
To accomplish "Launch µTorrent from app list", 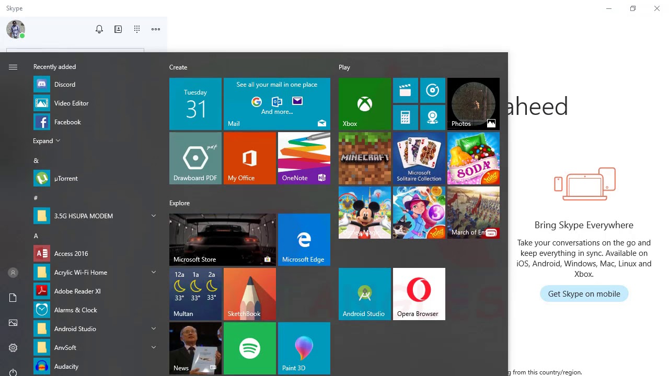I will [94, 178].
